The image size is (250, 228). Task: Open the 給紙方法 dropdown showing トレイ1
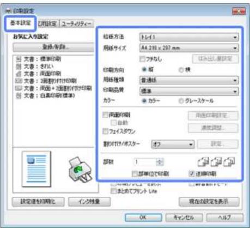(x=189, y=37)
